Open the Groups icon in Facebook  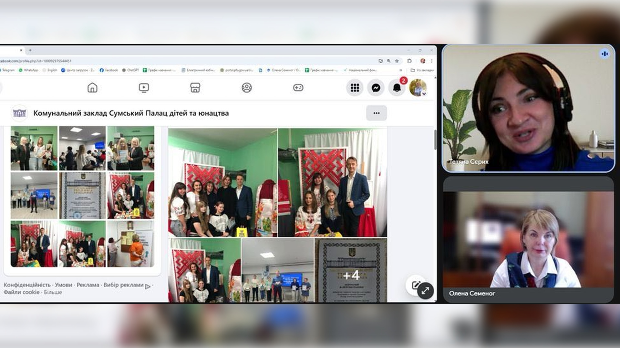click(x=247, y=88)
